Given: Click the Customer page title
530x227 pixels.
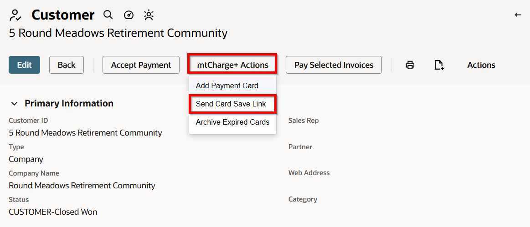Looking at the screenshot, I should point(63,15).
